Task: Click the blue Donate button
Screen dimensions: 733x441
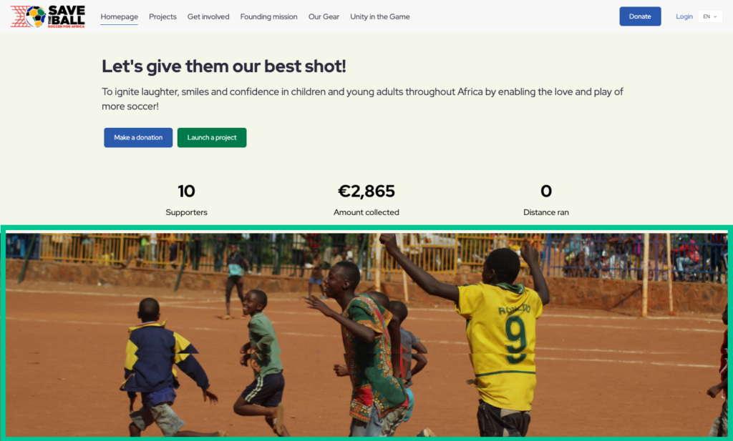Action: pyautogui.click(x=640, y=16)
